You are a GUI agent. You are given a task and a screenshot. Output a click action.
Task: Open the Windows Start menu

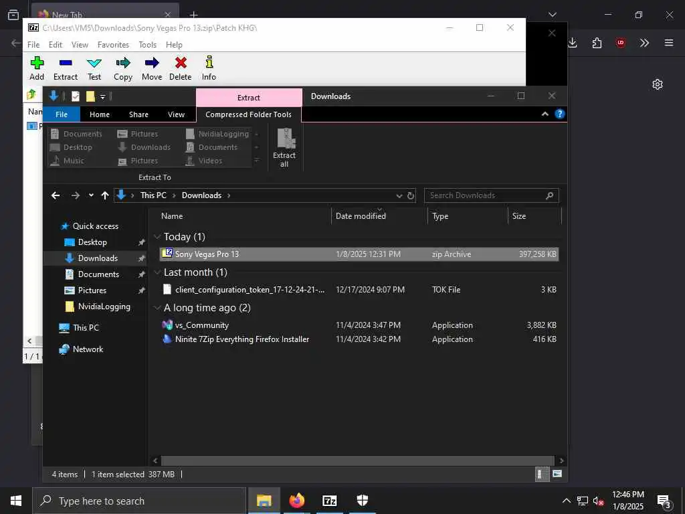[16, 501]
